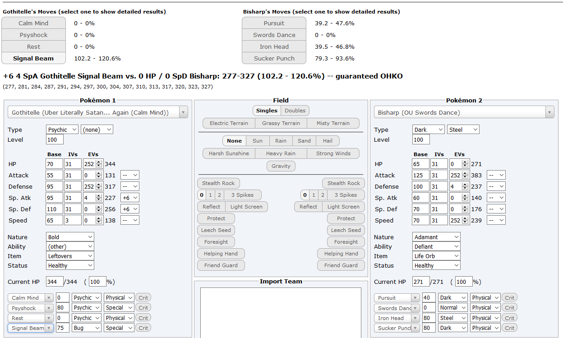
Task: Enable Heavy Rain weather
Action: 281,153
